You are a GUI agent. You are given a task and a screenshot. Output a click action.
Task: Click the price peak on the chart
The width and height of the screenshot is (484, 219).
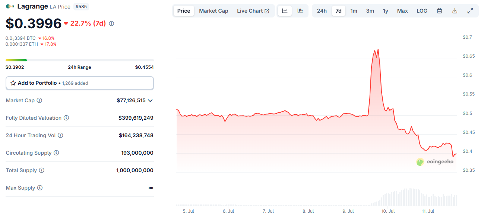[x=378, y=49]
